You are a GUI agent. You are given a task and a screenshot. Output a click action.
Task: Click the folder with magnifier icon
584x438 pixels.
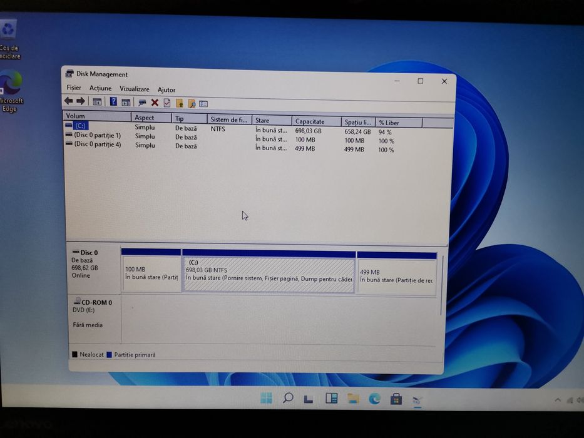pyautogui.click(x=192, y=104)
